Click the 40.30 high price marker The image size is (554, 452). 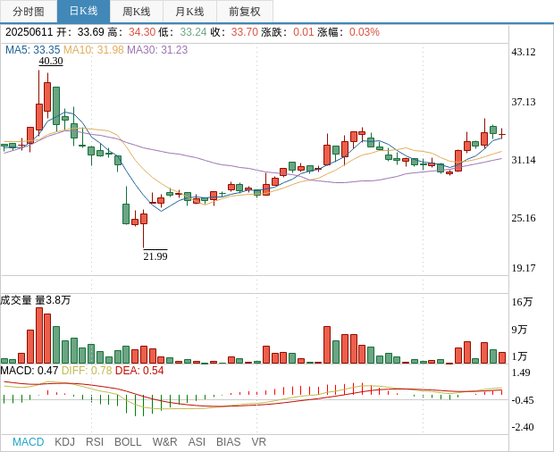coord(51,62)
